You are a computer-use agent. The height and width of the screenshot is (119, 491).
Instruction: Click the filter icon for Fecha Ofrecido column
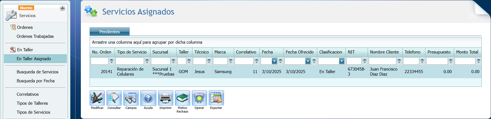click(314, 61)
